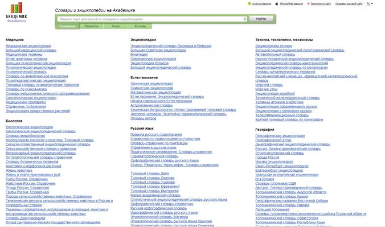Open Большая Советская энциклопедия
The width and height of the screenshot is (385, 227).
click(x=158, y=50)
